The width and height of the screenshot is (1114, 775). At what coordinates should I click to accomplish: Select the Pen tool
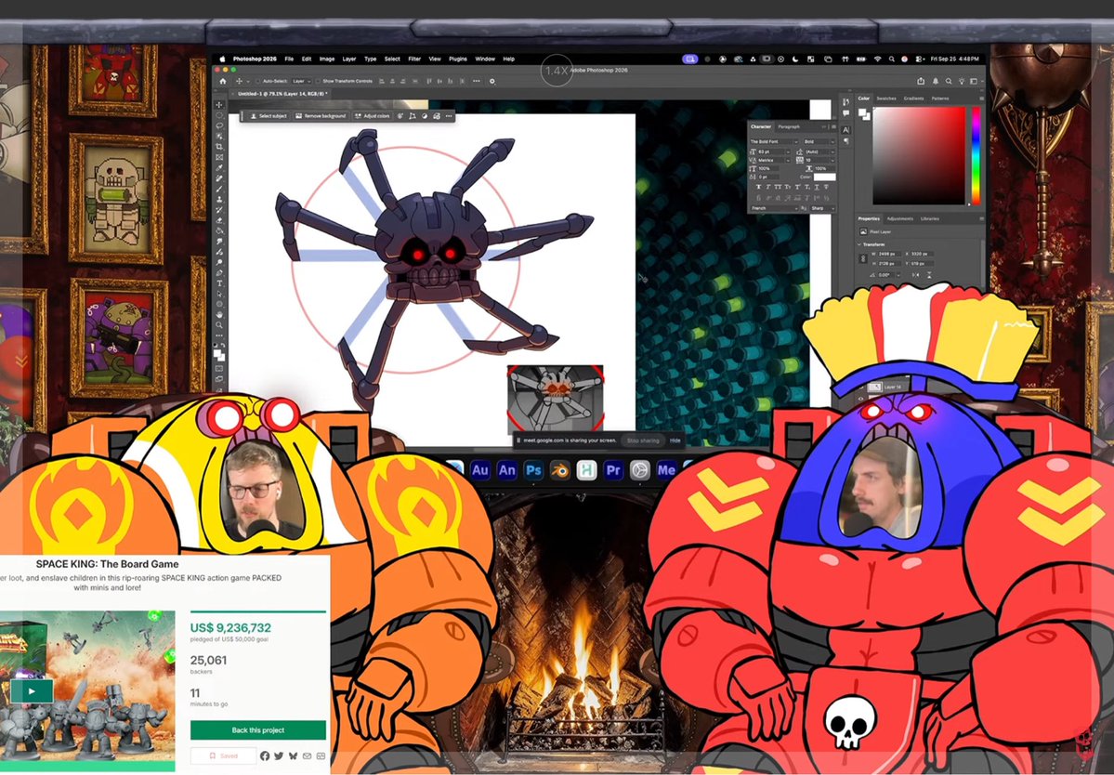point(219,272)
